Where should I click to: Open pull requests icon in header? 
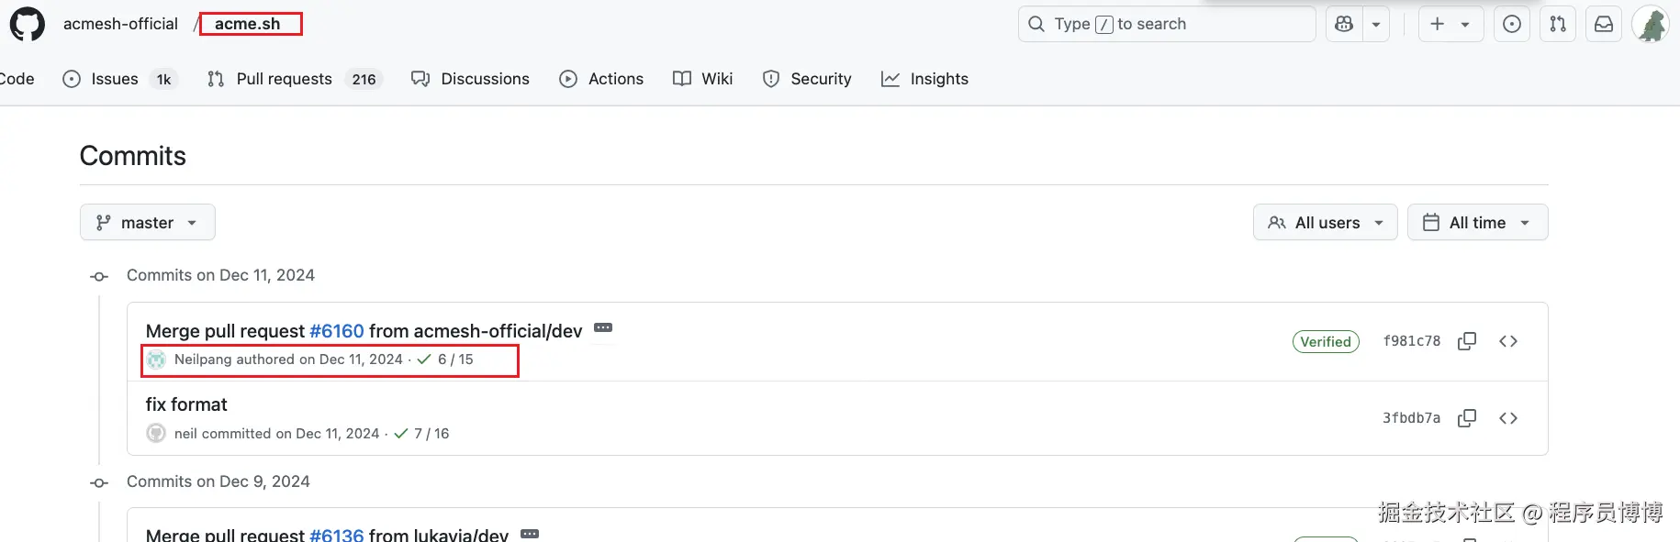[x=1558, y=25]
